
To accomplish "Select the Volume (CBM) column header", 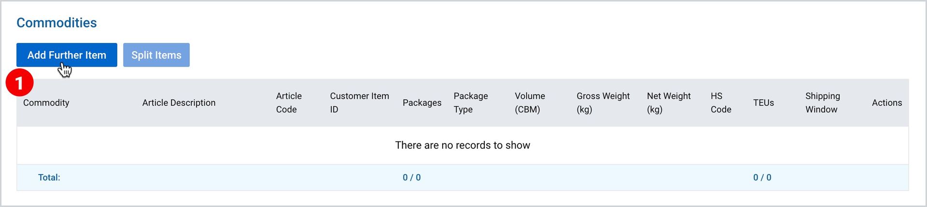I will pyautogui.click(x=530, y=103).
